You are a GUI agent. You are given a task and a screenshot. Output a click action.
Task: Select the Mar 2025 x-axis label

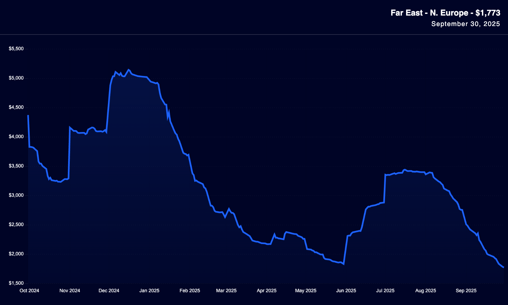tap(226, 290)
